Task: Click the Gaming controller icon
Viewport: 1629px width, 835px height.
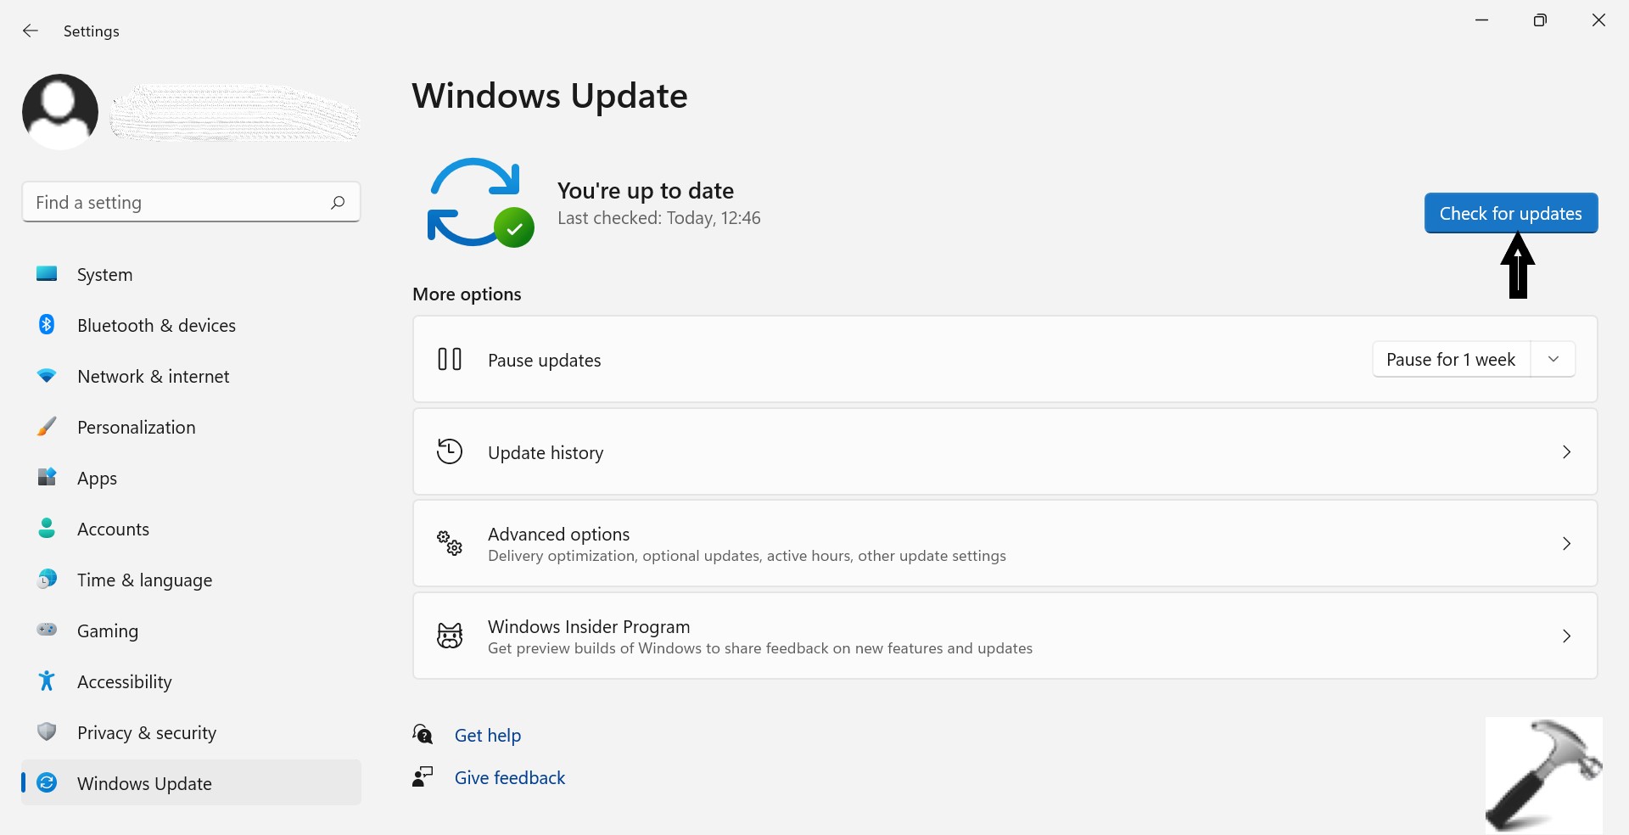Action: tap(47, 630)
